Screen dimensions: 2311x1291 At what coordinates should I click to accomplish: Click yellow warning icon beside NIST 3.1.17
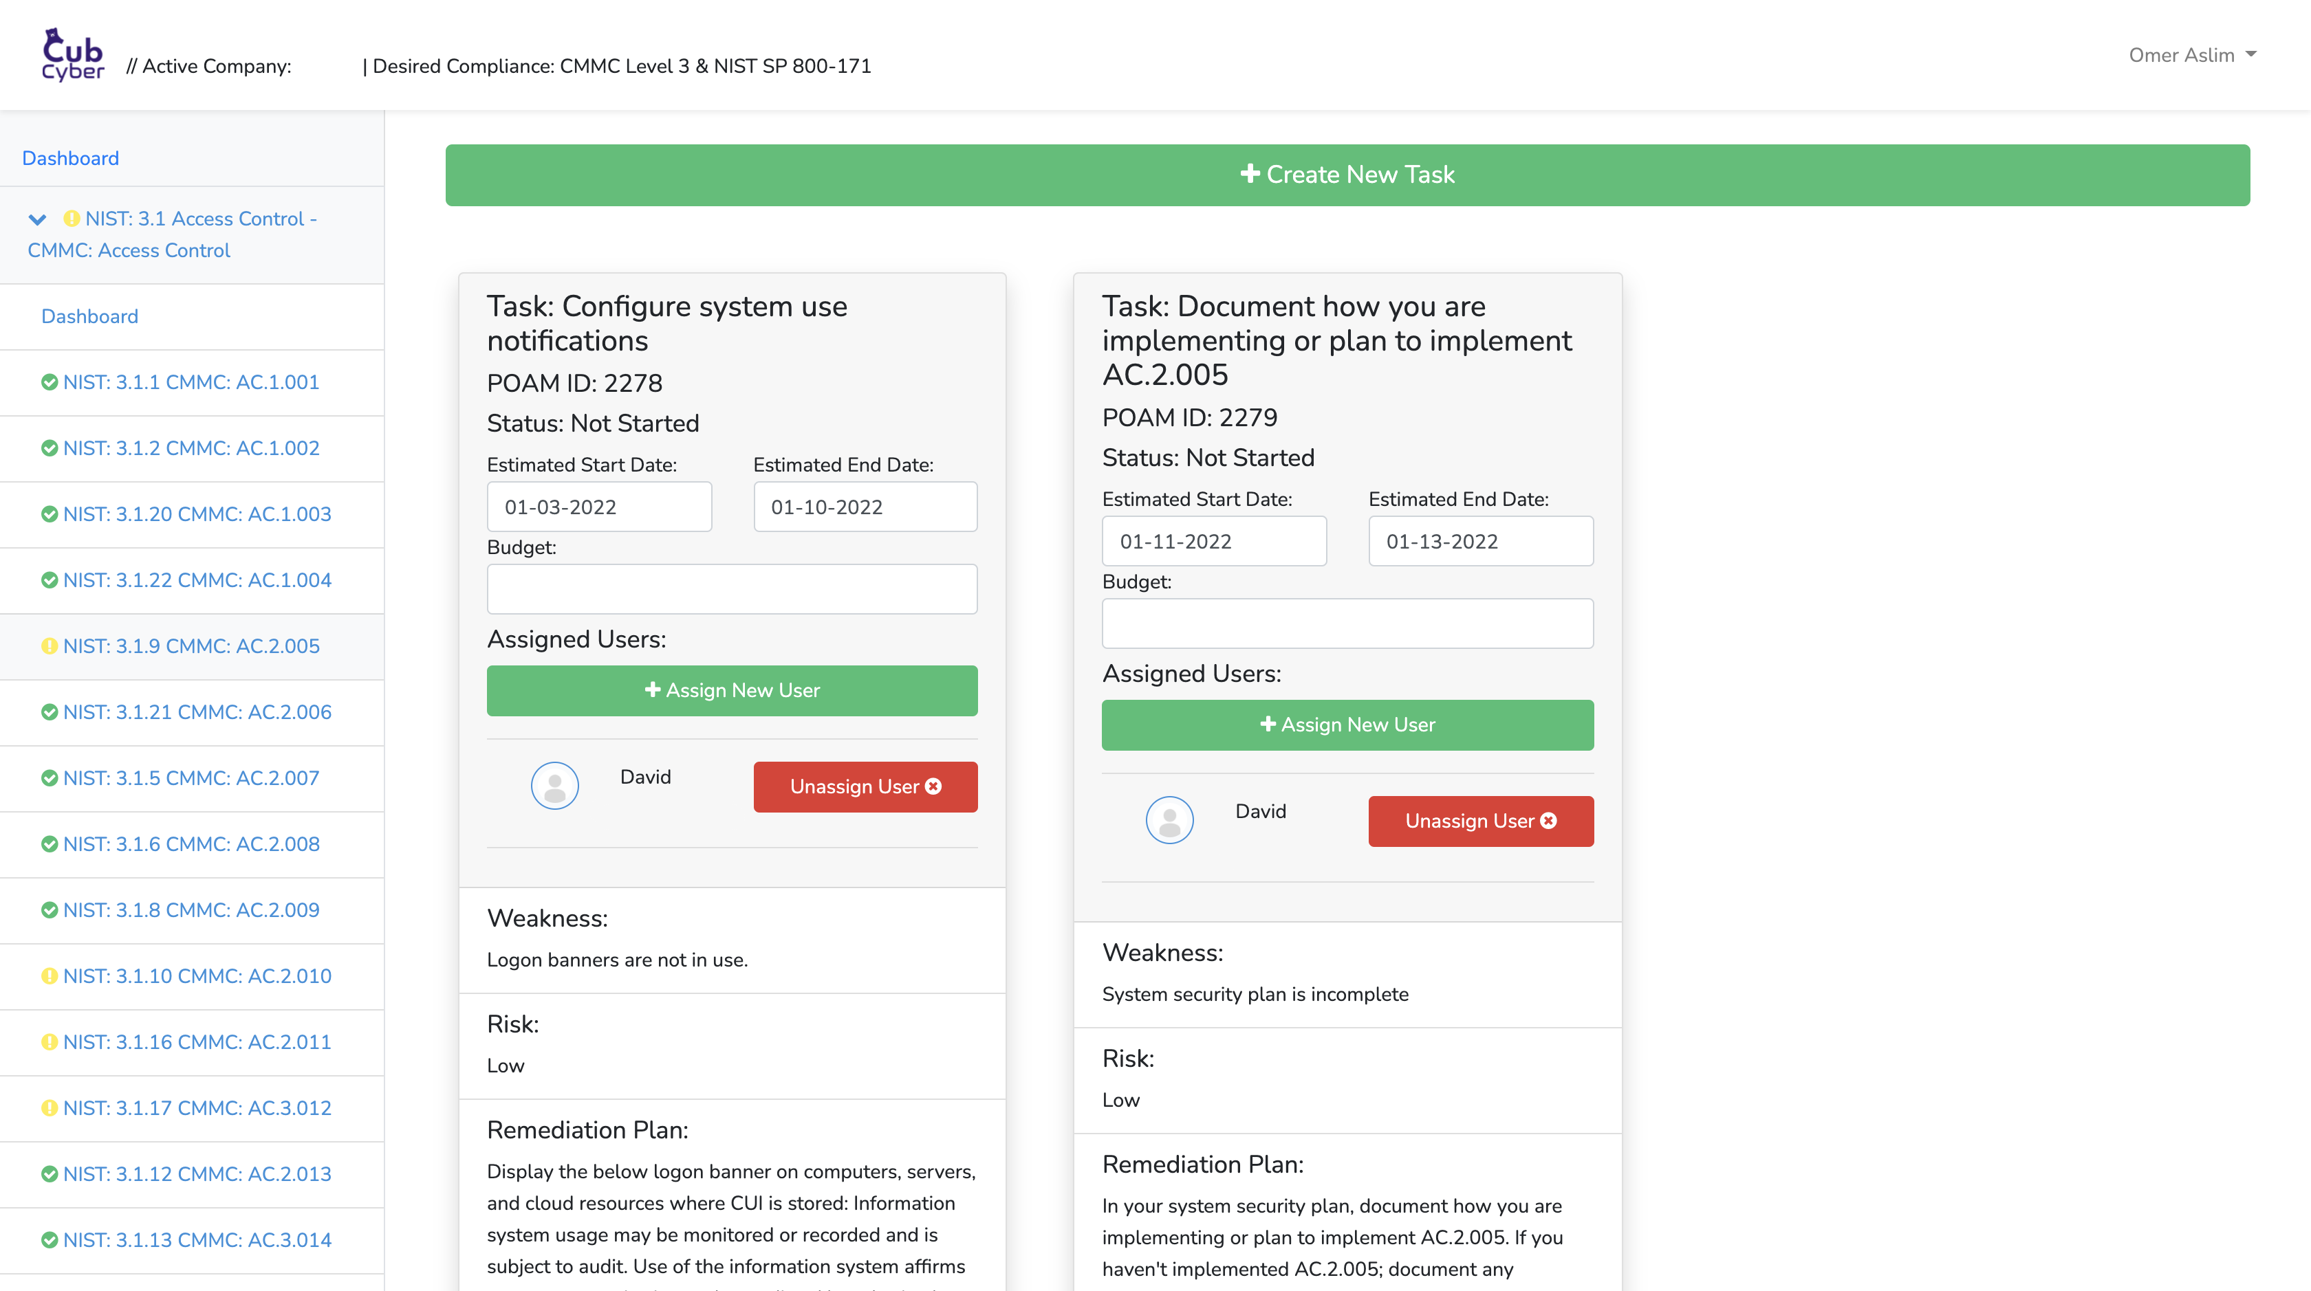(x=50, y=1108)
